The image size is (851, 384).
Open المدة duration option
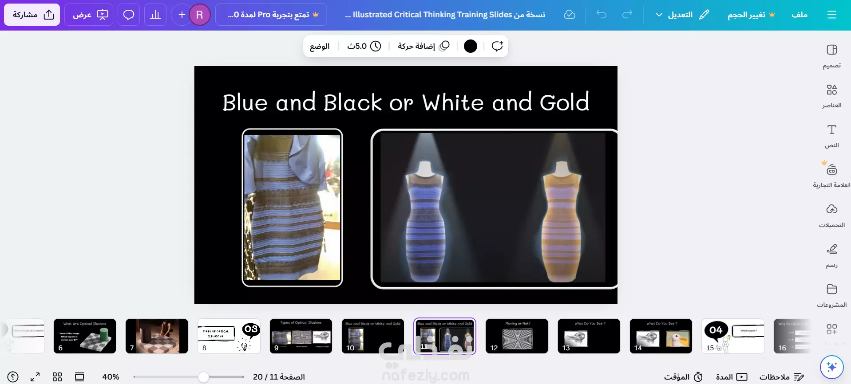732,377
